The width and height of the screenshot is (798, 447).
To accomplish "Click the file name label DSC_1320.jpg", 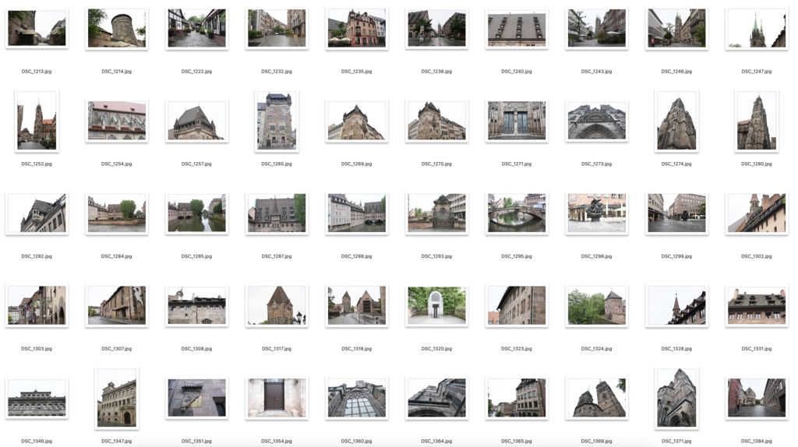I will pyautogui.click(x=436, y=349).
